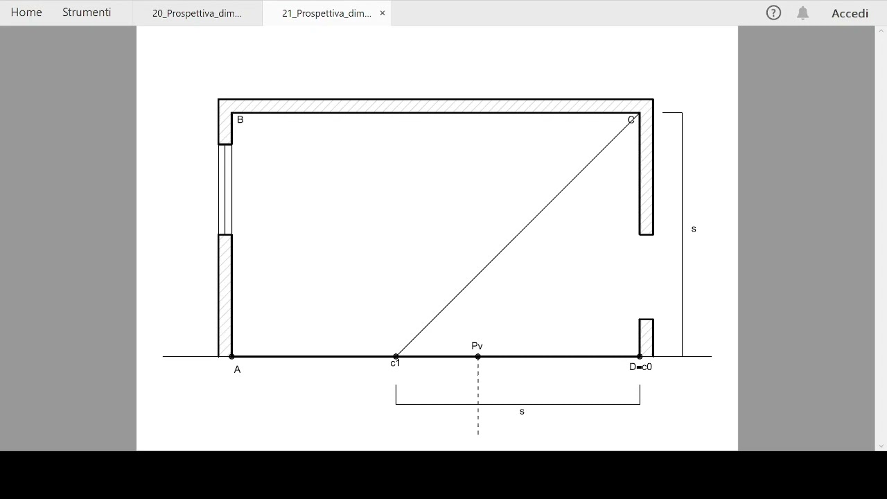Click the corner label C
This screenshot has width=887, height=499.
(x=631, y=120)
